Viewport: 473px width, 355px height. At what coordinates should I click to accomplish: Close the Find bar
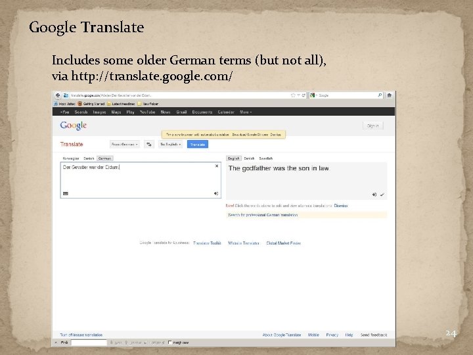(x=56, y=343)
